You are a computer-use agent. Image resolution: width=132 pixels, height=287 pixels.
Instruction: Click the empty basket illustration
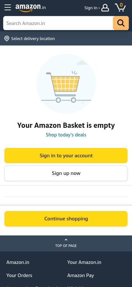[66, 84]
